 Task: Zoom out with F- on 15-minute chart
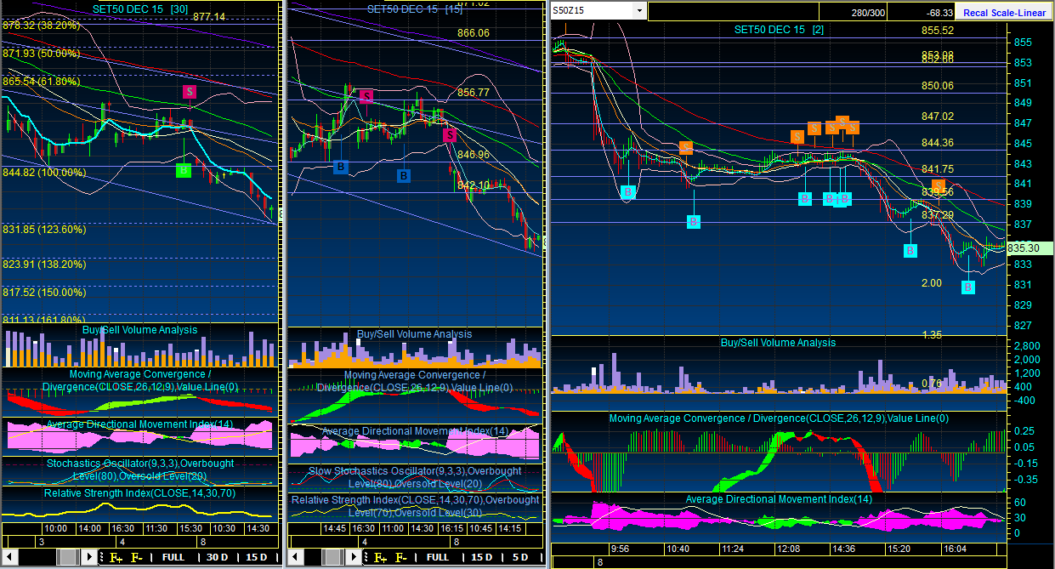[401, 557]
